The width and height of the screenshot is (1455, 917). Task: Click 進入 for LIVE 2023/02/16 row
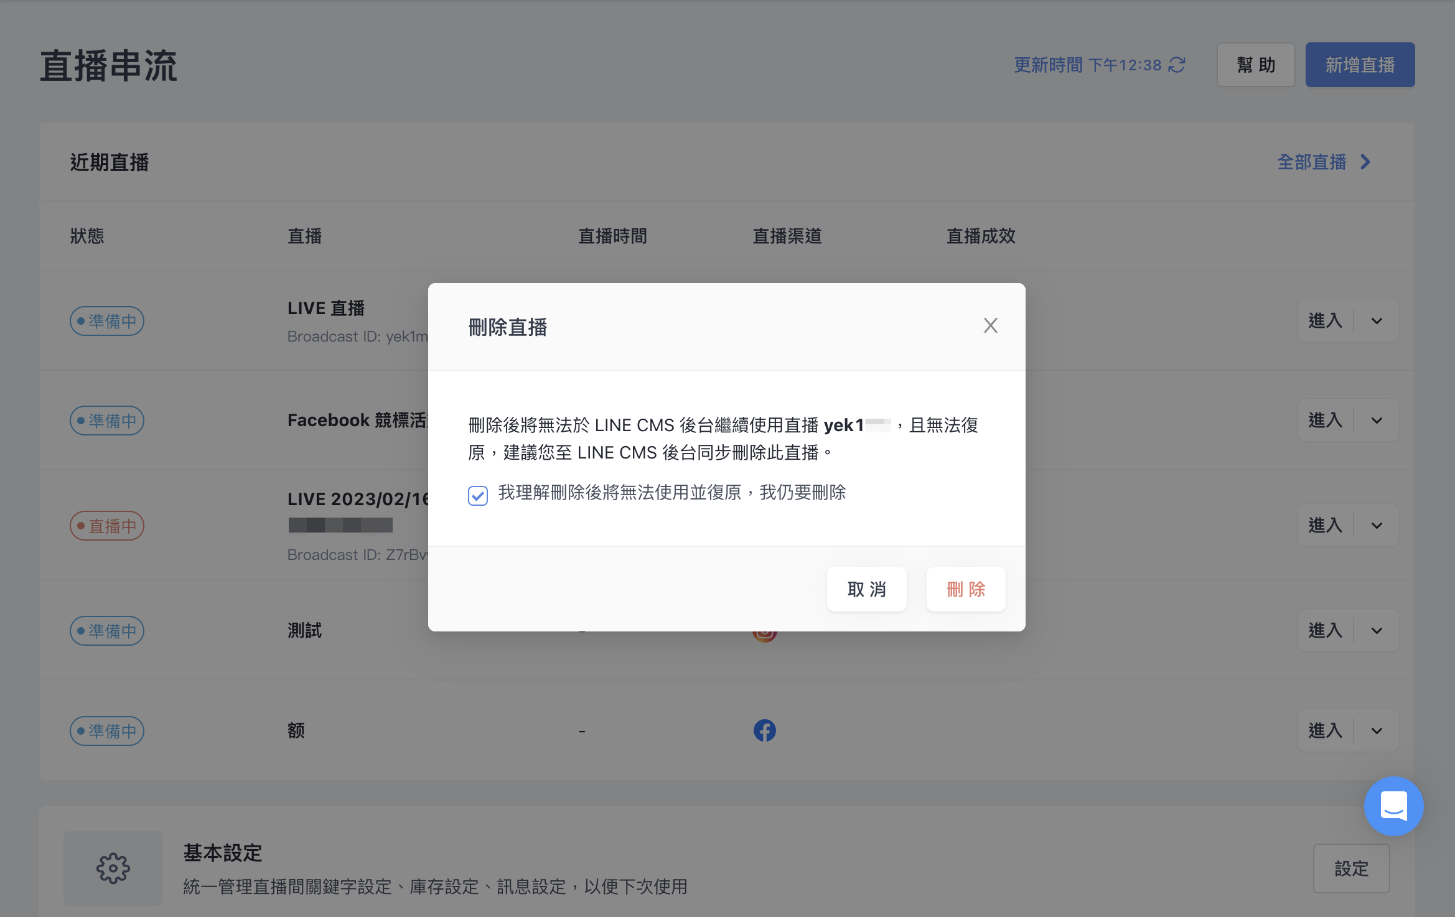coord(1326,526)
